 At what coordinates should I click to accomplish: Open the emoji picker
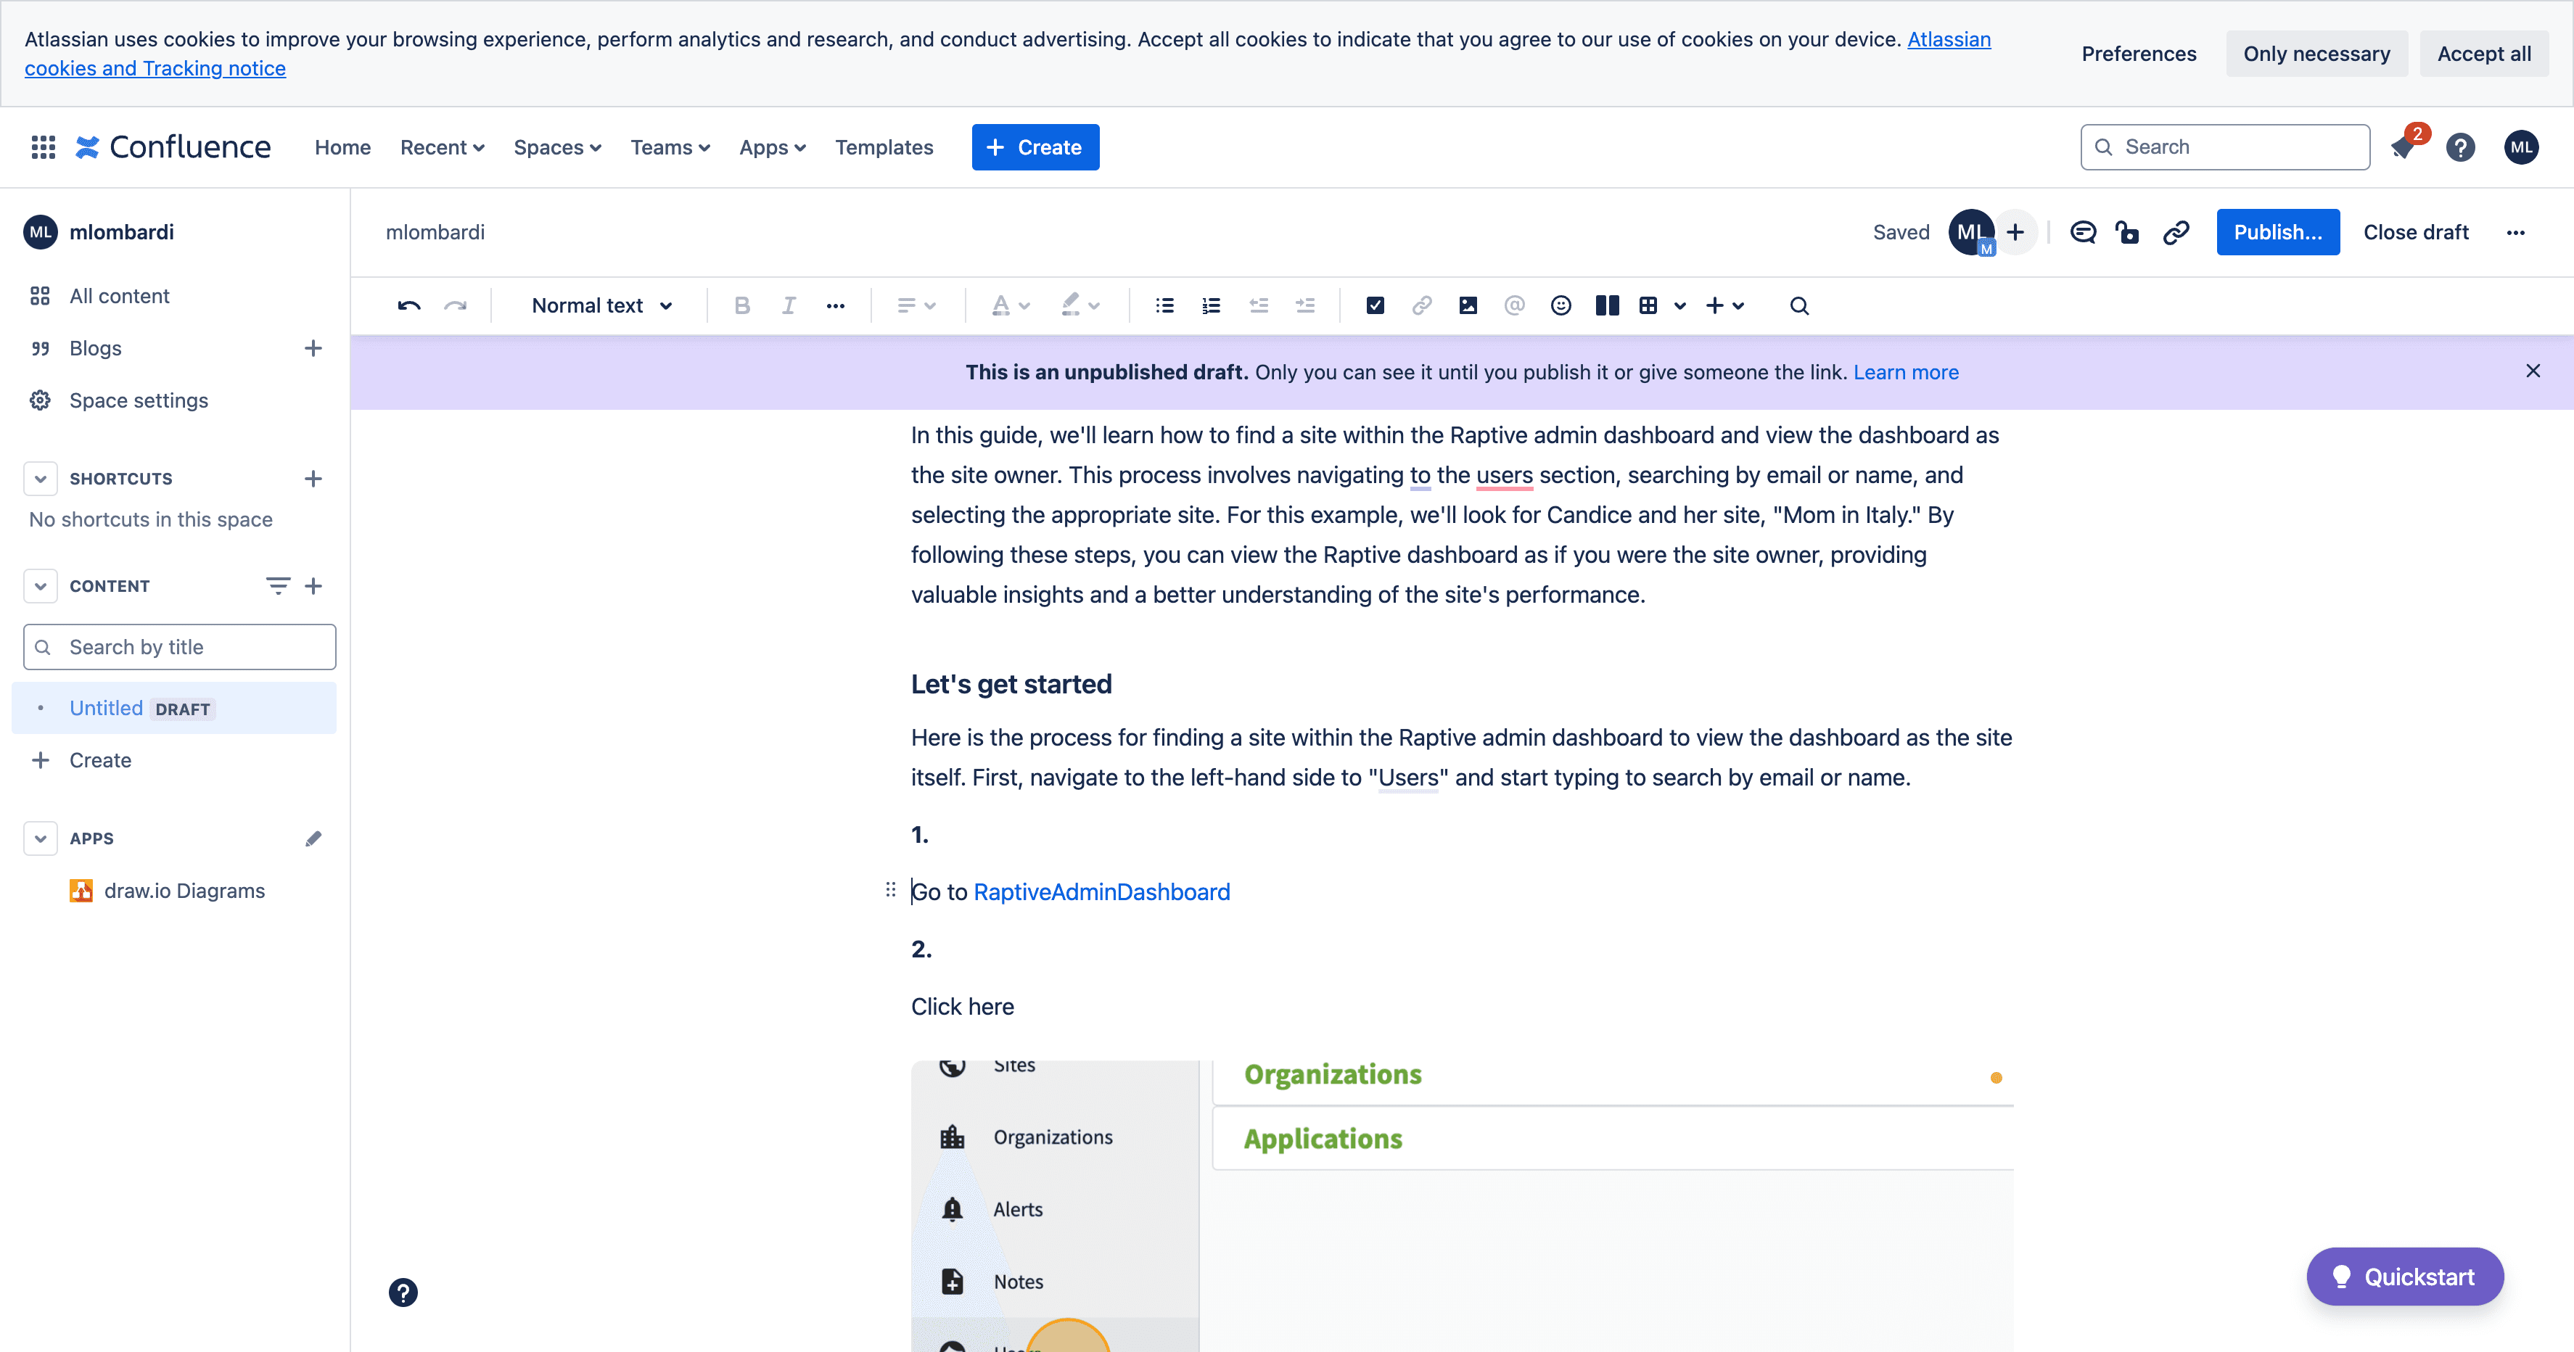1561,306
